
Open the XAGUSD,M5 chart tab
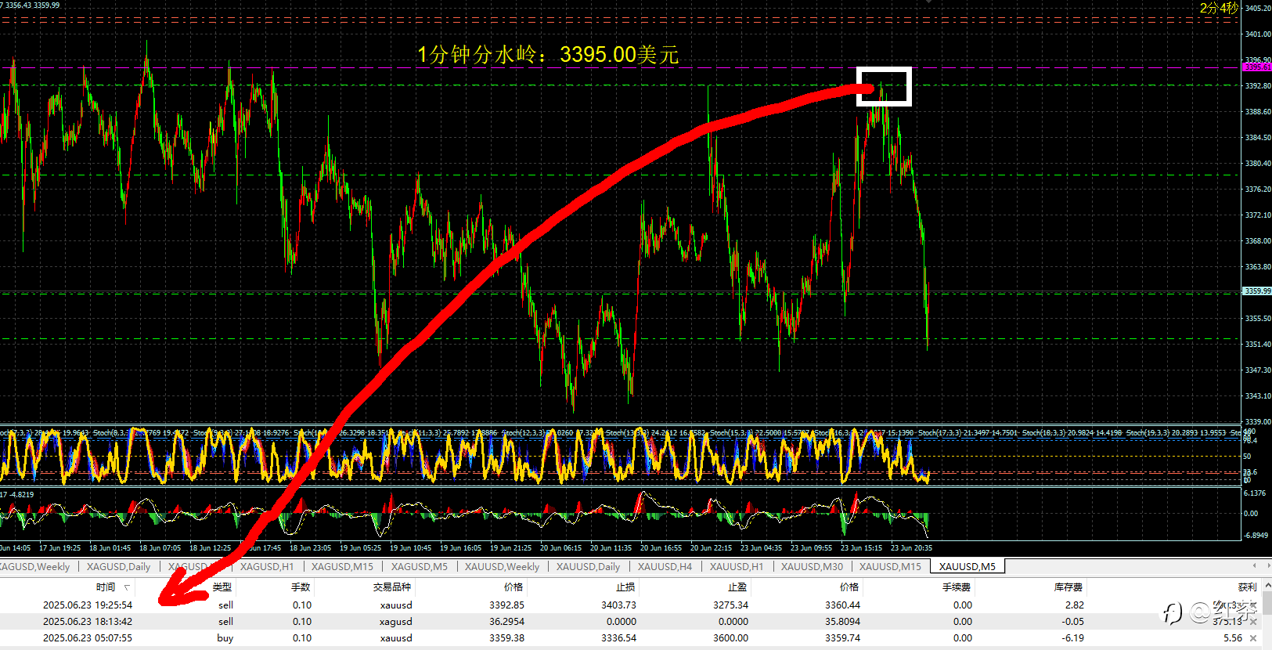click(419, 566)
